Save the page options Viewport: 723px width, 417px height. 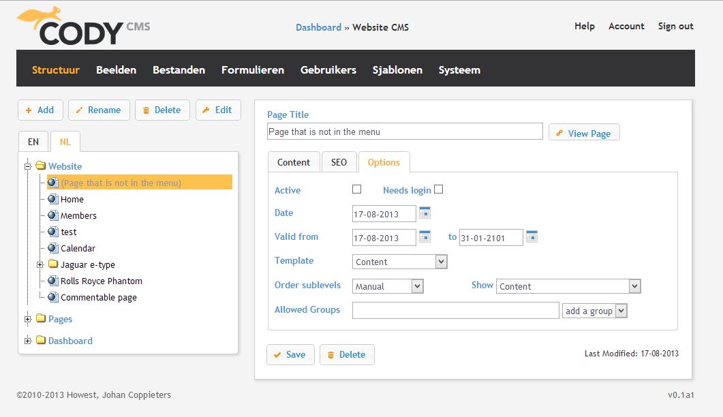pos(290,354)
